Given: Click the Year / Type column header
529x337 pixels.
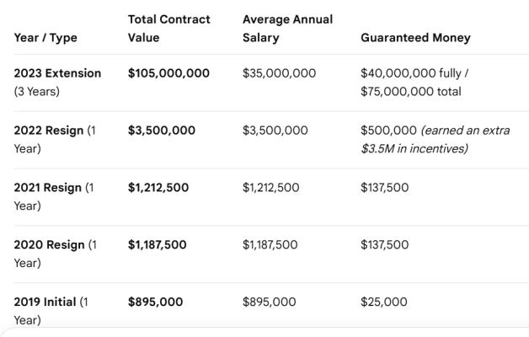Looking at the screenshot, I should pos(45,37).
